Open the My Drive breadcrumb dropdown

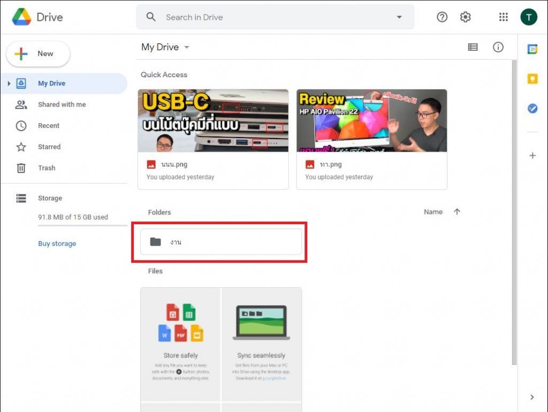(x=186, y=47)
